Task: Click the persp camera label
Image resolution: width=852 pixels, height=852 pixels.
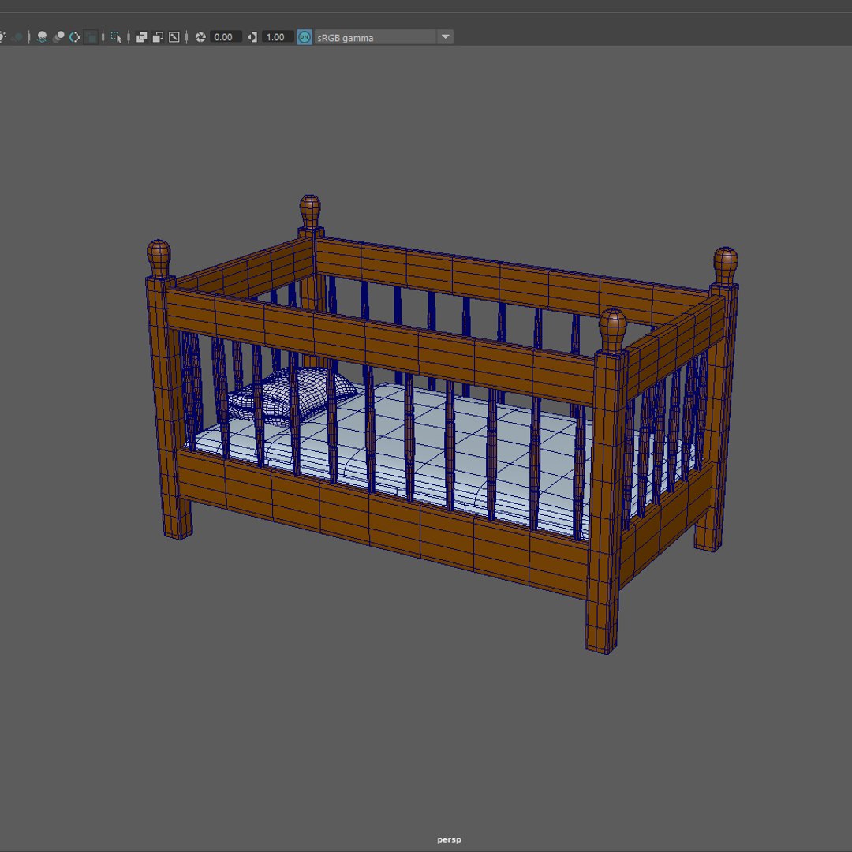Action: click(x=450, y=839)
